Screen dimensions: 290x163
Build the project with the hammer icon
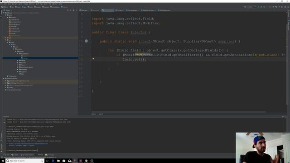coord(245,7)
